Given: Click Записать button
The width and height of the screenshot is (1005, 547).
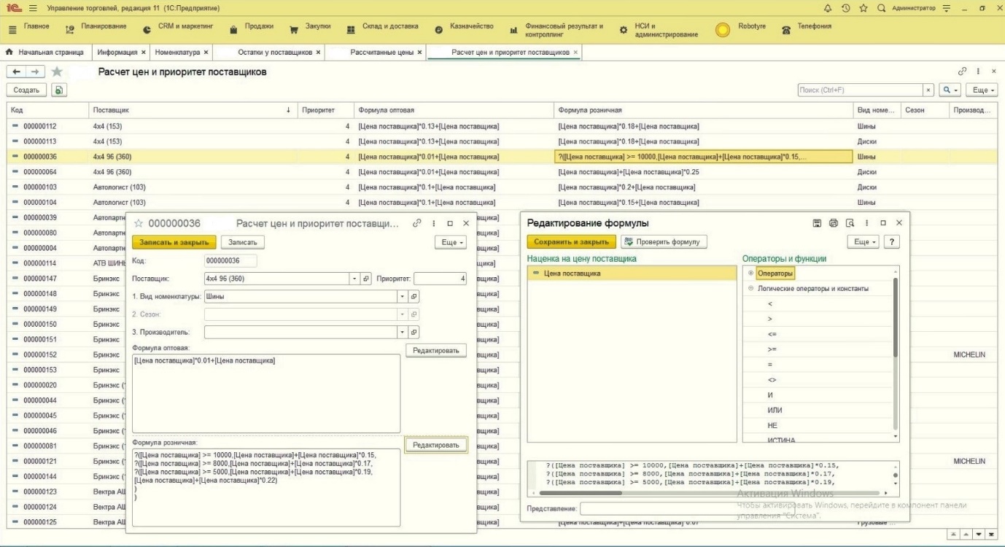Looking at the screenshot, I should pyautogui.click(x=243, y=242).
